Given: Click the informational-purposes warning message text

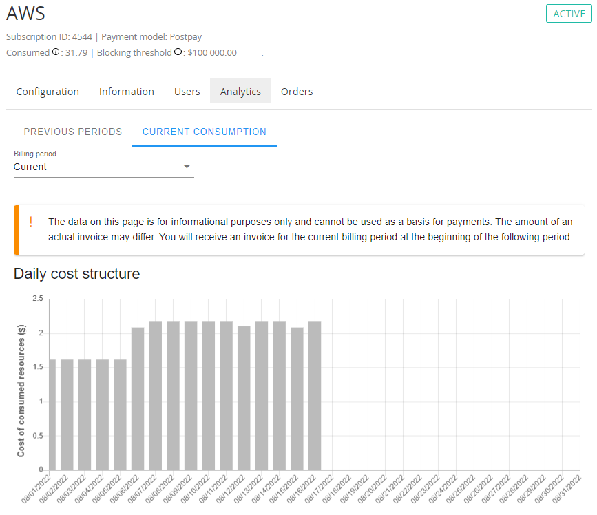Looking at the screenshot, I should tap(311, 229).
